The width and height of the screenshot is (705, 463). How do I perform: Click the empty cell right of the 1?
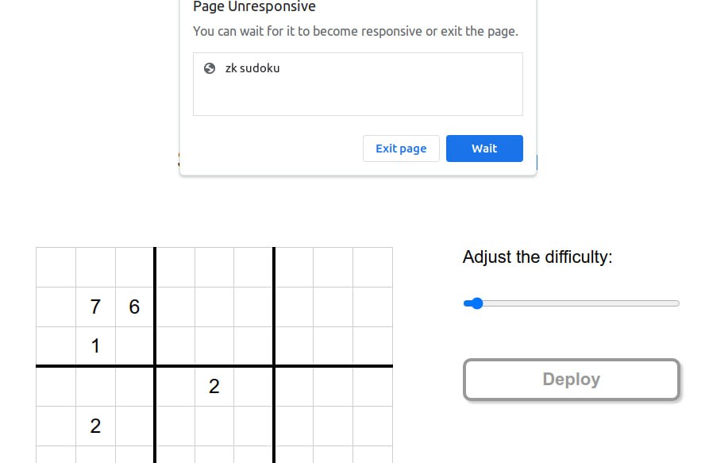click(135, 346)
